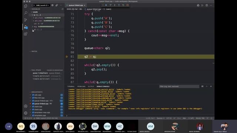The width and height of the screenshot is (237, 133).
Task: Open the Extensions view
Action: pos(26,34)
